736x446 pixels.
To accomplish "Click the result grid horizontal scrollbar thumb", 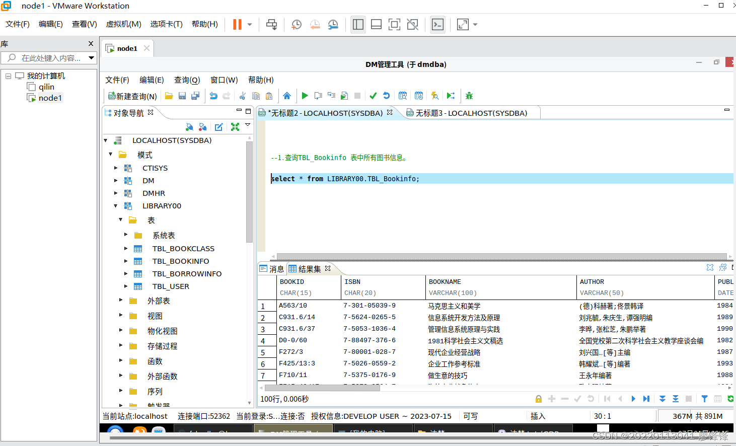I will pyautogui.click(x=322, y=387).
